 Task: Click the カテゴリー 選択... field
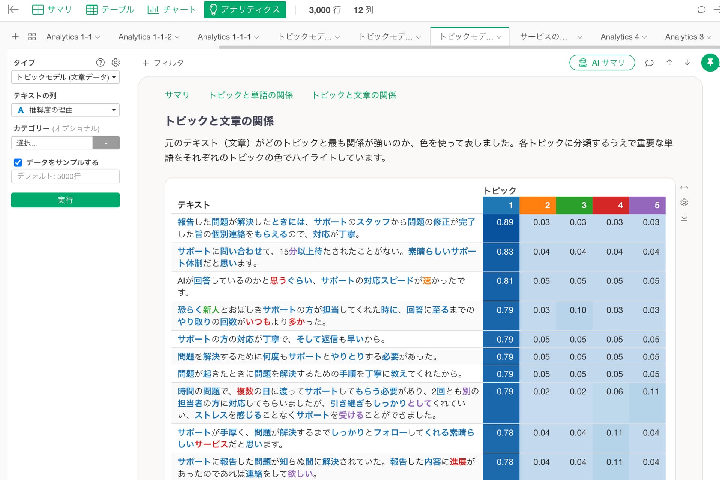point(52,143)
